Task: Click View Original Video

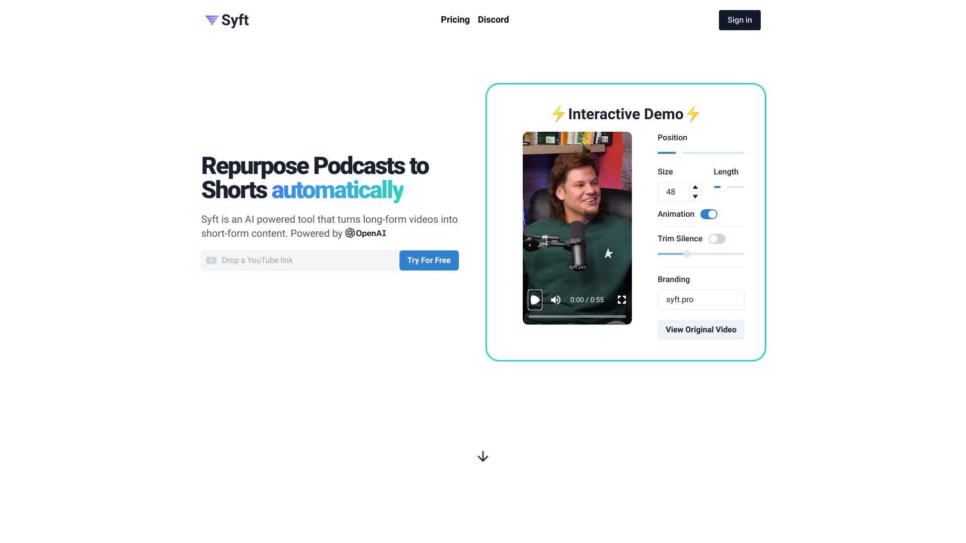Action: coord(700,329)
